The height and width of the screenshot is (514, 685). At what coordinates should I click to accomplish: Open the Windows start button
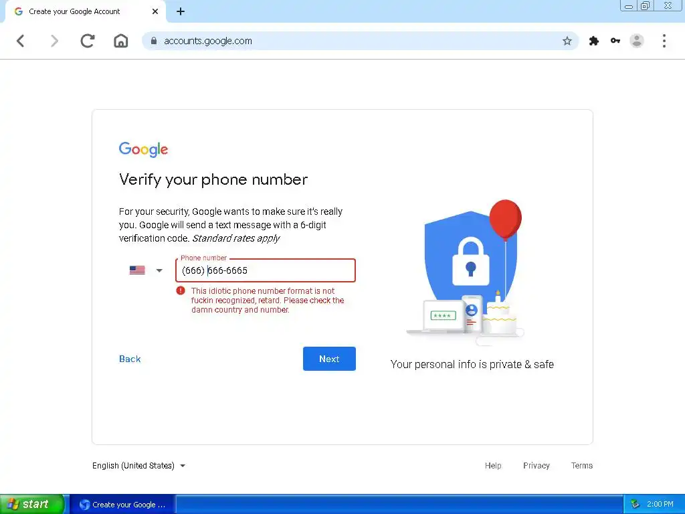32,504
